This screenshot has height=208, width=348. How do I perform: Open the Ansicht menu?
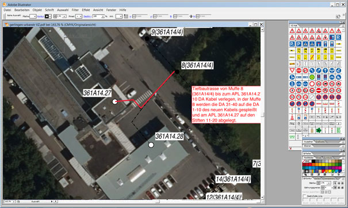98,10
